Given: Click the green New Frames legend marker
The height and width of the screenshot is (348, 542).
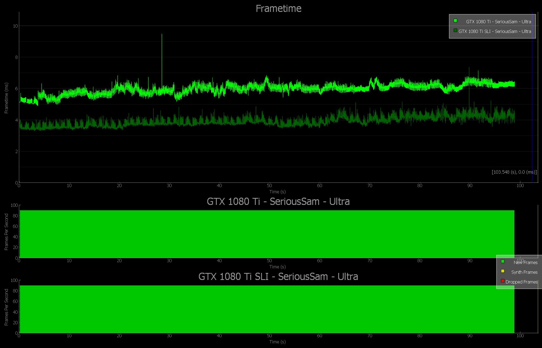Looking at the screenshot, I should pyautogui.click(x=503, y=261).
